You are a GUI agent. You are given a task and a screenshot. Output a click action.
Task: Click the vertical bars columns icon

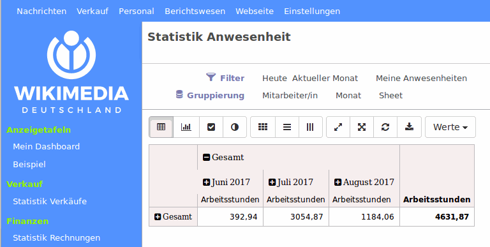[x=310, y=127]
